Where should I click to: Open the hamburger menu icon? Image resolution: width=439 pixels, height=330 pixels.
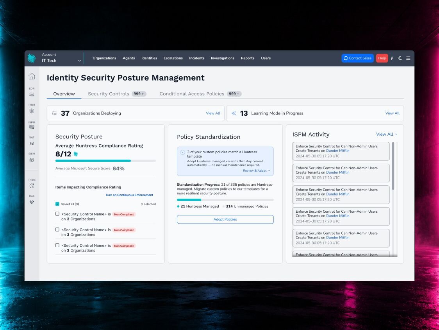coord(408,58)
